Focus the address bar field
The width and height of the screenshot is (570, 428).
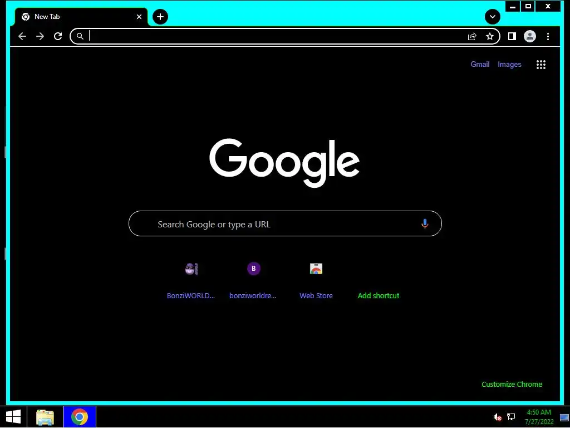(x=285, y=36)
